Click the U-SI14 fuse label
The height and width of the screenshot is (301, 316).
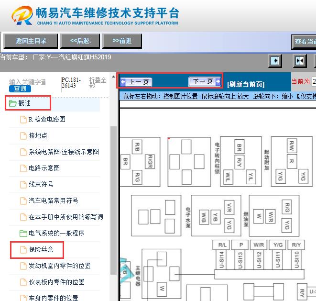tap(222, 260)
